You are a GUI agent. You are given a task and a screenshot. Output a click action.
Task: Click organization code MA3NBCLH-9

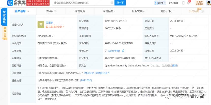(x=45, y=36)
